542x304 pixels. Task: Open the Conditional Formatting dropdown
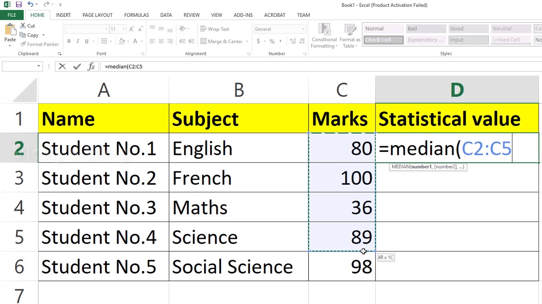tap(324, 36)
